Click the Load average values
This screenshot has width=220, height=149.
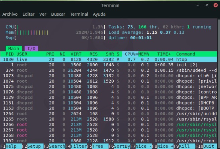(165, 32)
